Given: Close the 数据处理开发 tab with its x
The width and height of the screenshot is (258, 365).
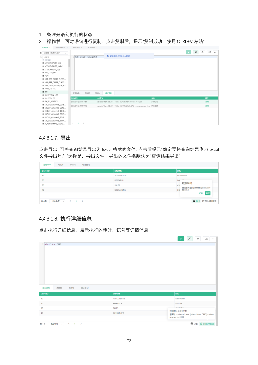Looking at the screenshot, I should tap(67, 48).
